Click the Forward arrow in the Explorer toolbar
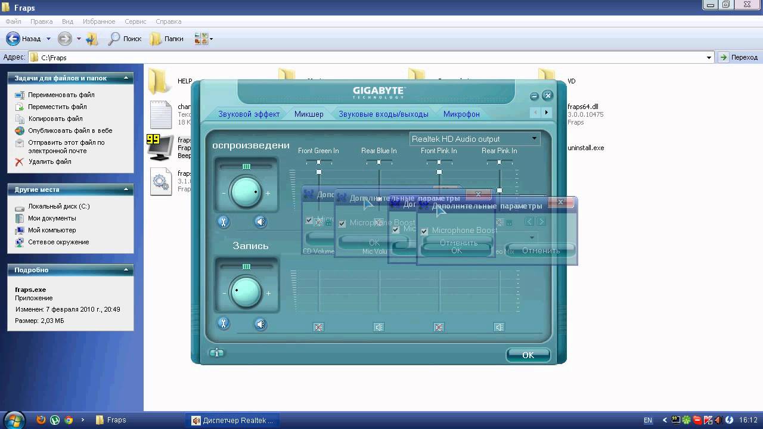The image size is (763, 429). pyautogui.click(x=64, y=39)
